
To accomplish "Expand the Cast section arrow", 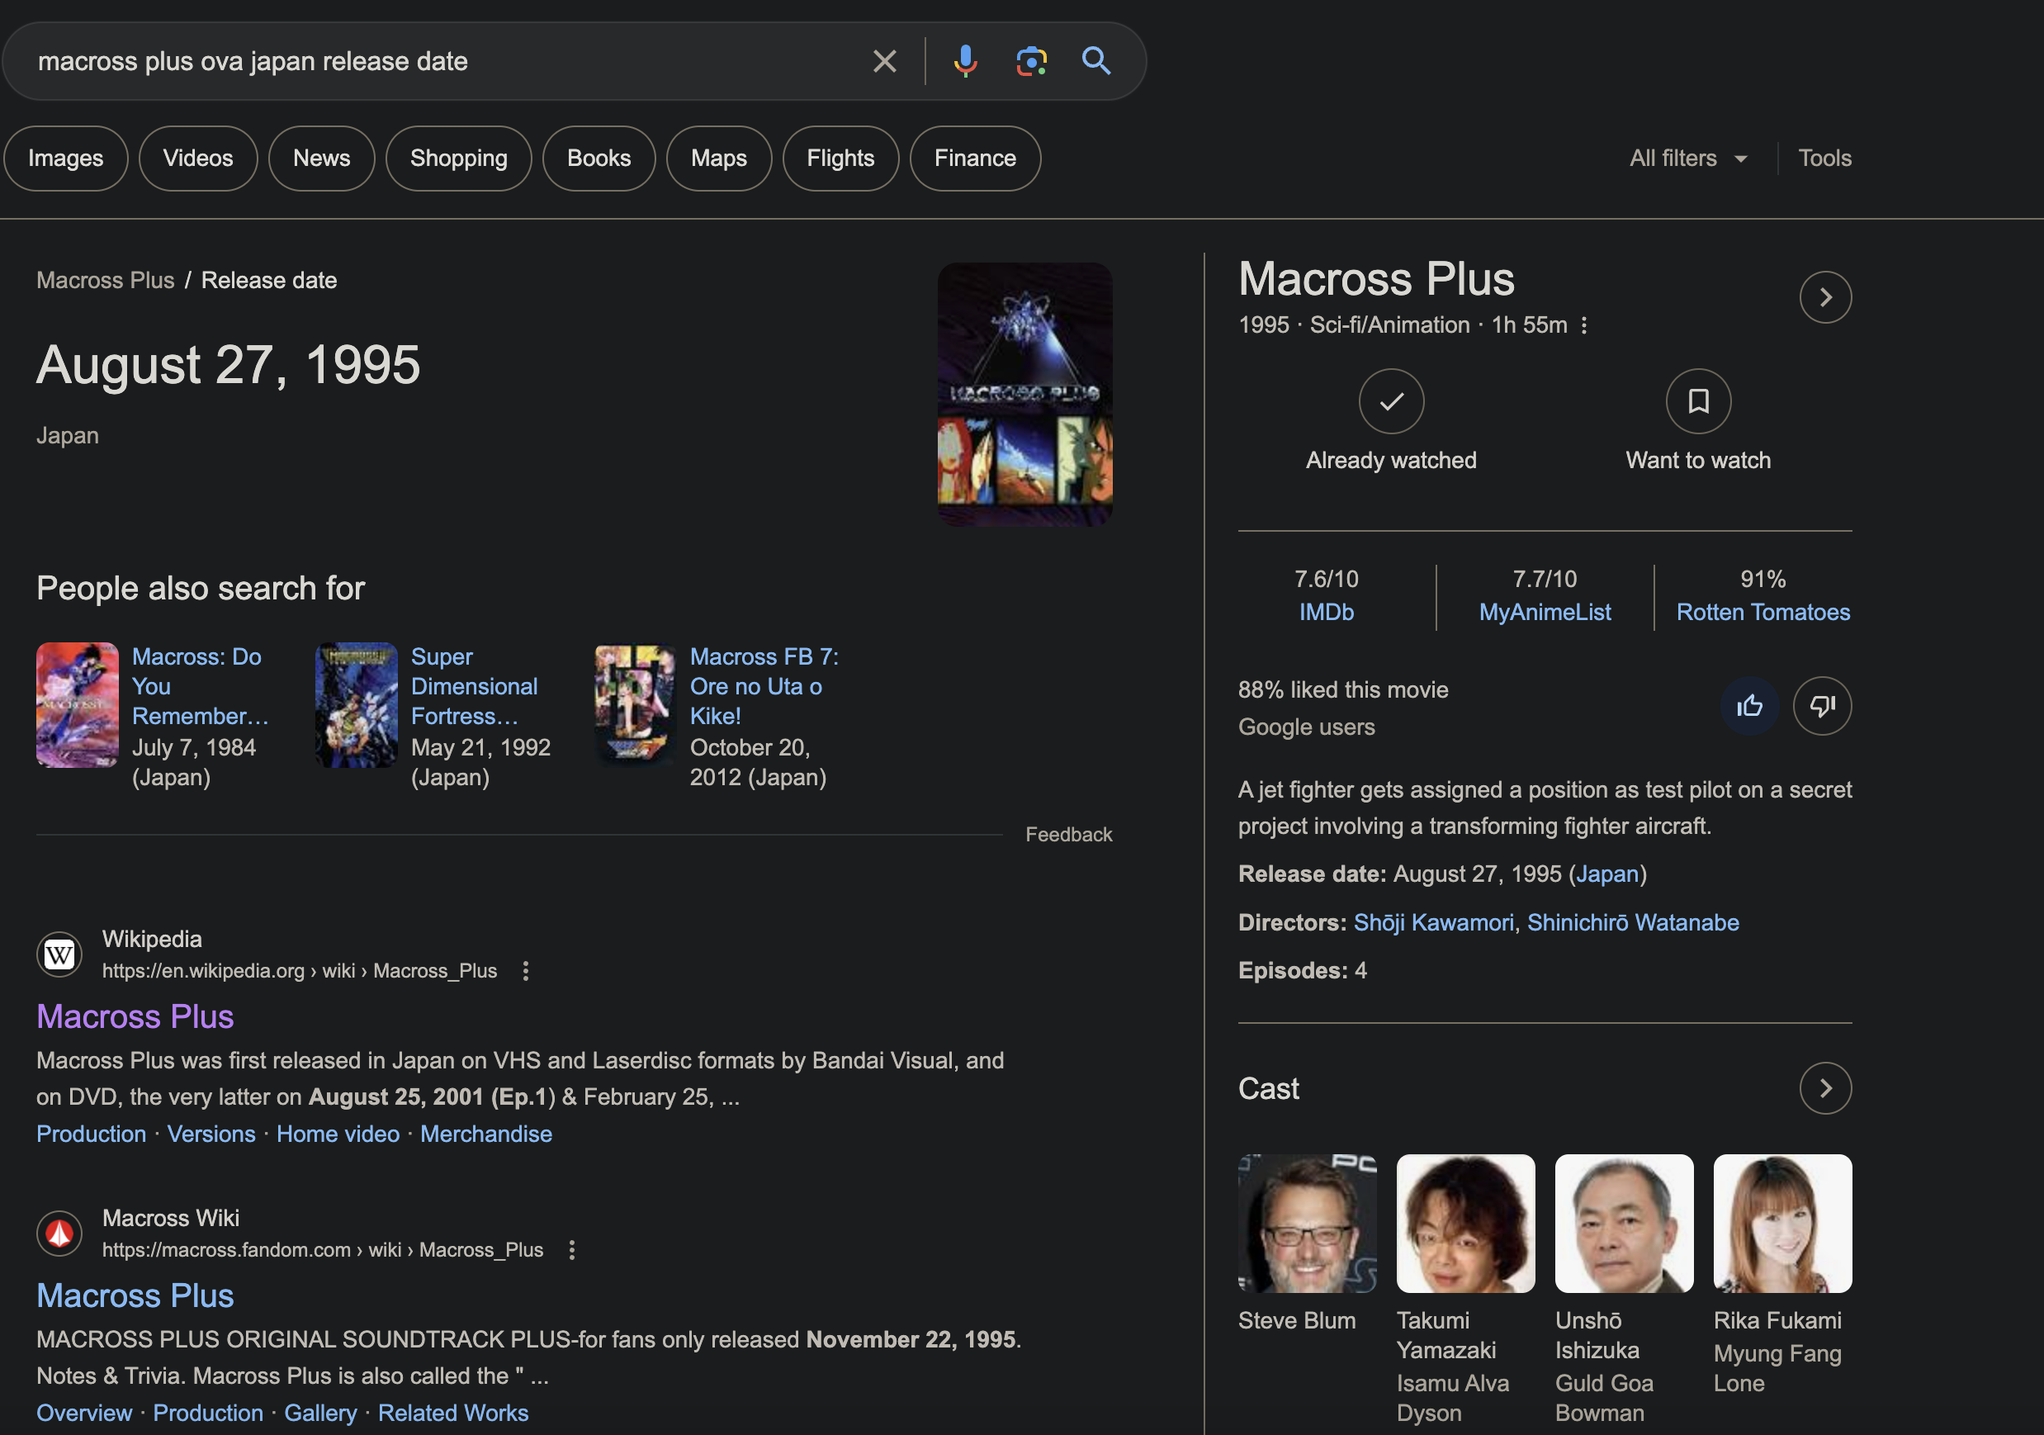I will point(1825,1088).
